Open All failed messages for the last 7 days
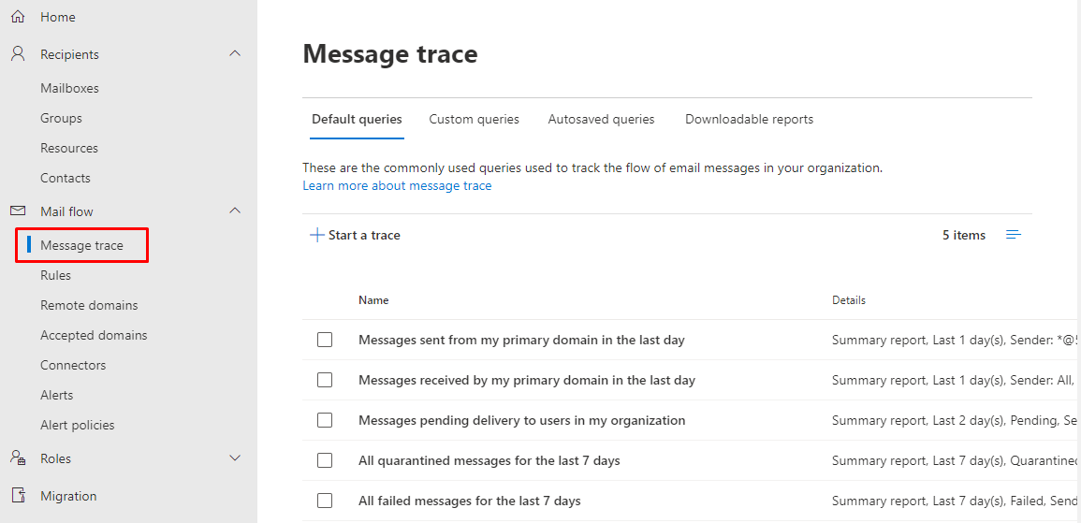Screen dimensions: 1081x523 [469, 501]
